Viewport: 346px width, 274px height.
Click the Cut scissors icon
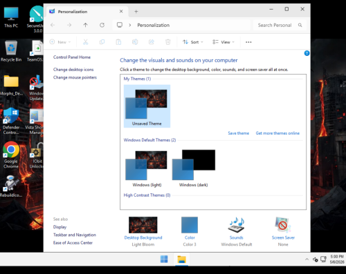(x=85, y=42)
